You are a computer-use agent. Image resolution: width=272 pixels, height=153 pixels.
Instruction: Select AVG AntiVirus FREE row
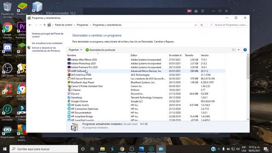146,75
